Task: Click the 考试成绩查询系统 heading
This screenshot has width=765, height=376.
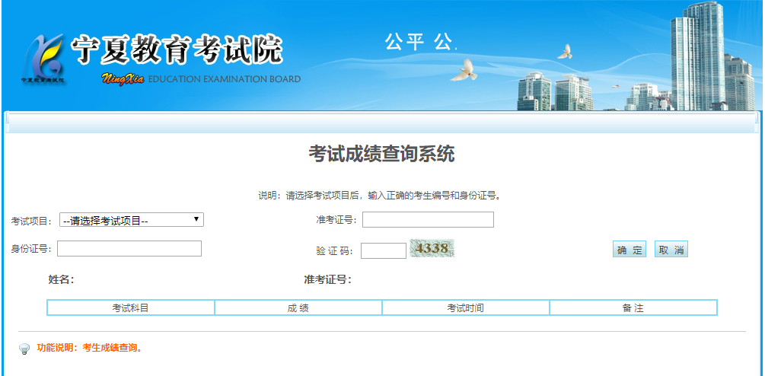Action: coord(381,154)
